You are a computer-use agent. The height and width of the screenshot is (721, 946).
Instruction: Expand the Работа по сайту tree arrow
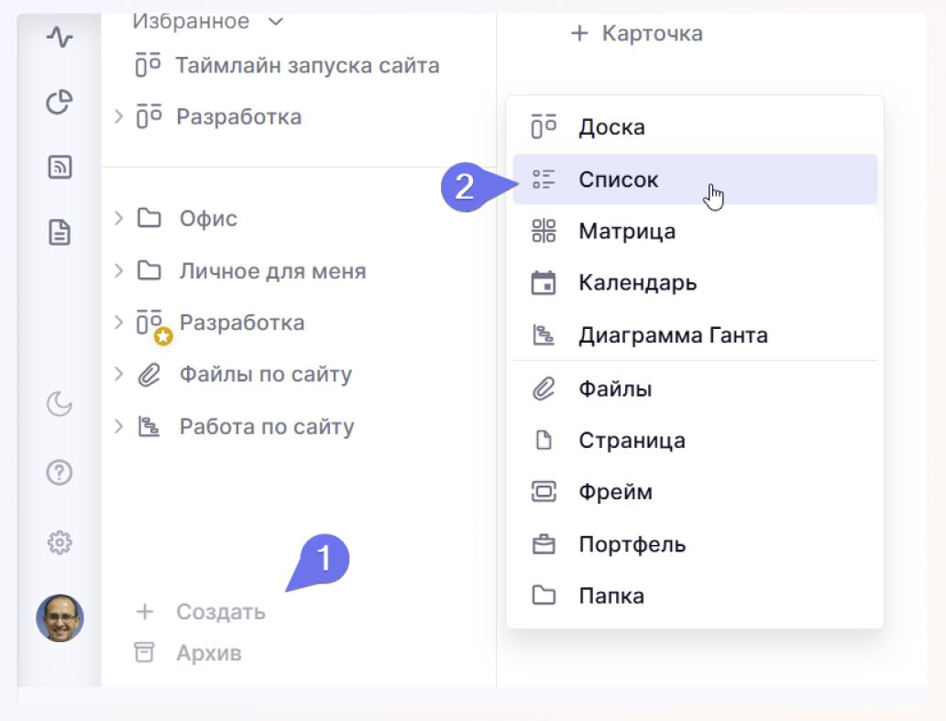(x=118, y=427)
